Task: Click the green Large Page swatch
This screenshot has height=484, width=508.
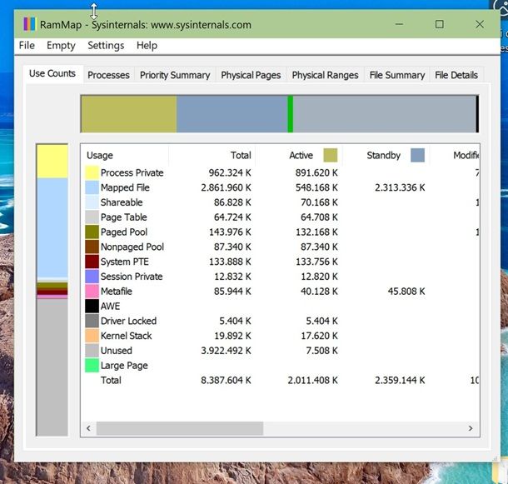Action: [x=92, y=366]
